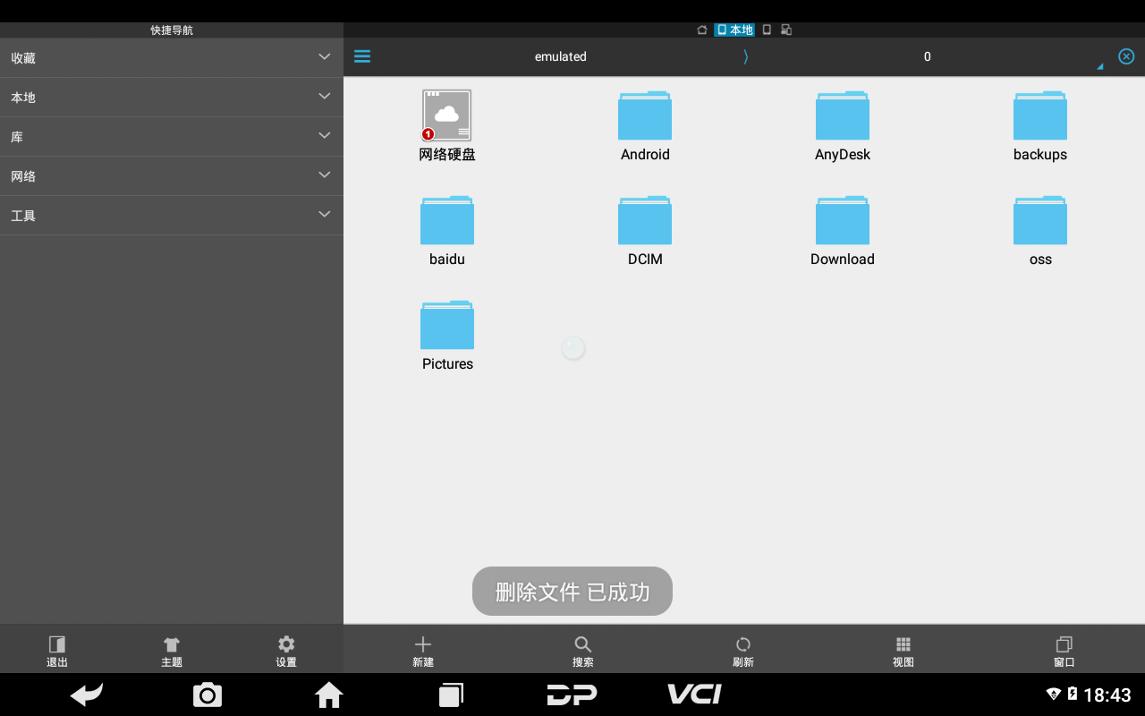Click the battery status icon

click(1073, 694)
